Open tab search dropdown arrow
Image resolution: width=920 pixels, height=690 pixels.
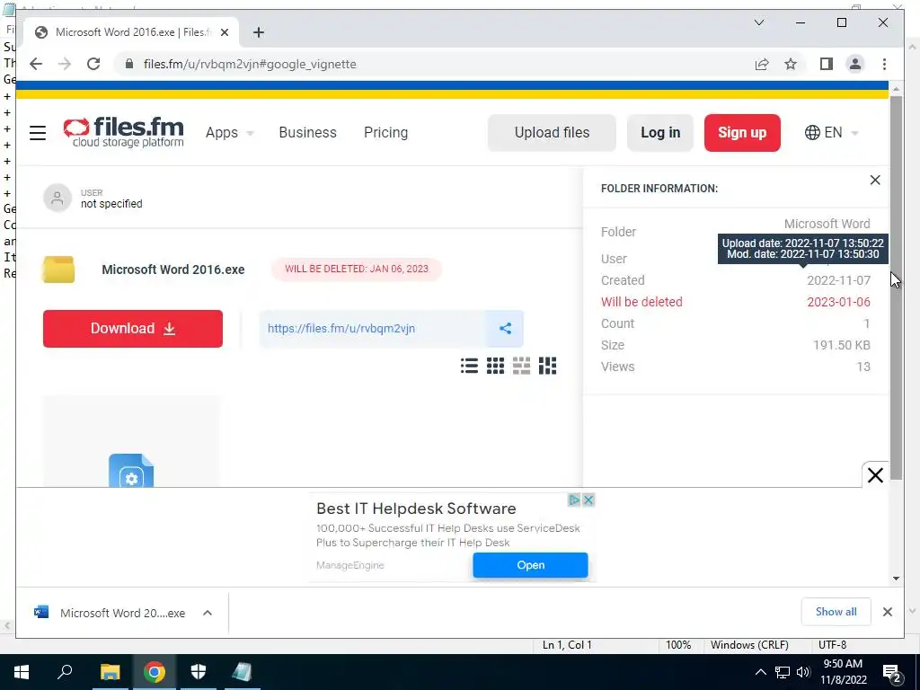(x=758, y=22)
